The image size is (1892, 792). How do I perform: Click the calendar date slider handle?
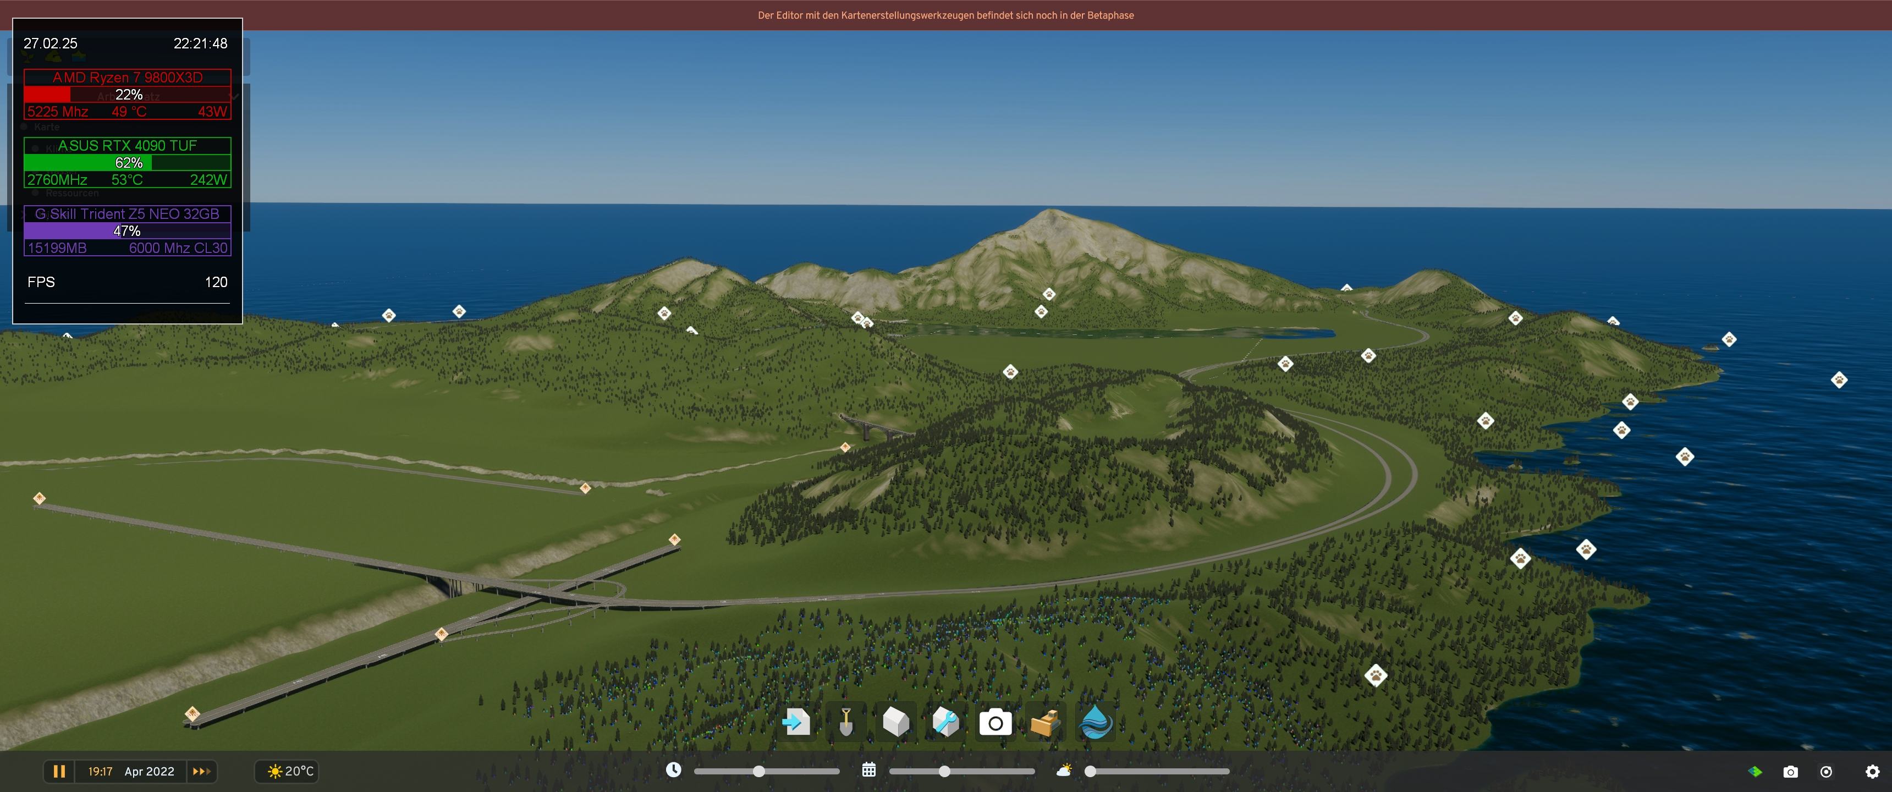944,772
